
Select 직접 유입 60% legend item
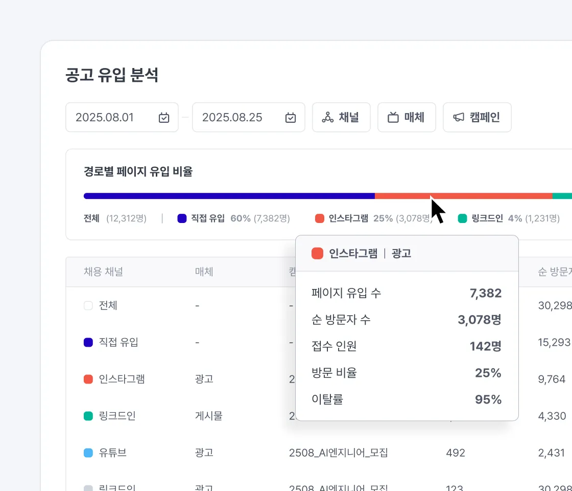point(233,218)
